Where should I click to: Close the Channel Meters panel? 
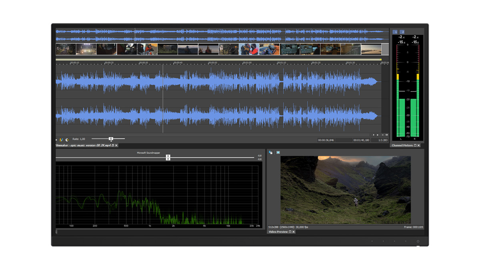click(419, 146)
